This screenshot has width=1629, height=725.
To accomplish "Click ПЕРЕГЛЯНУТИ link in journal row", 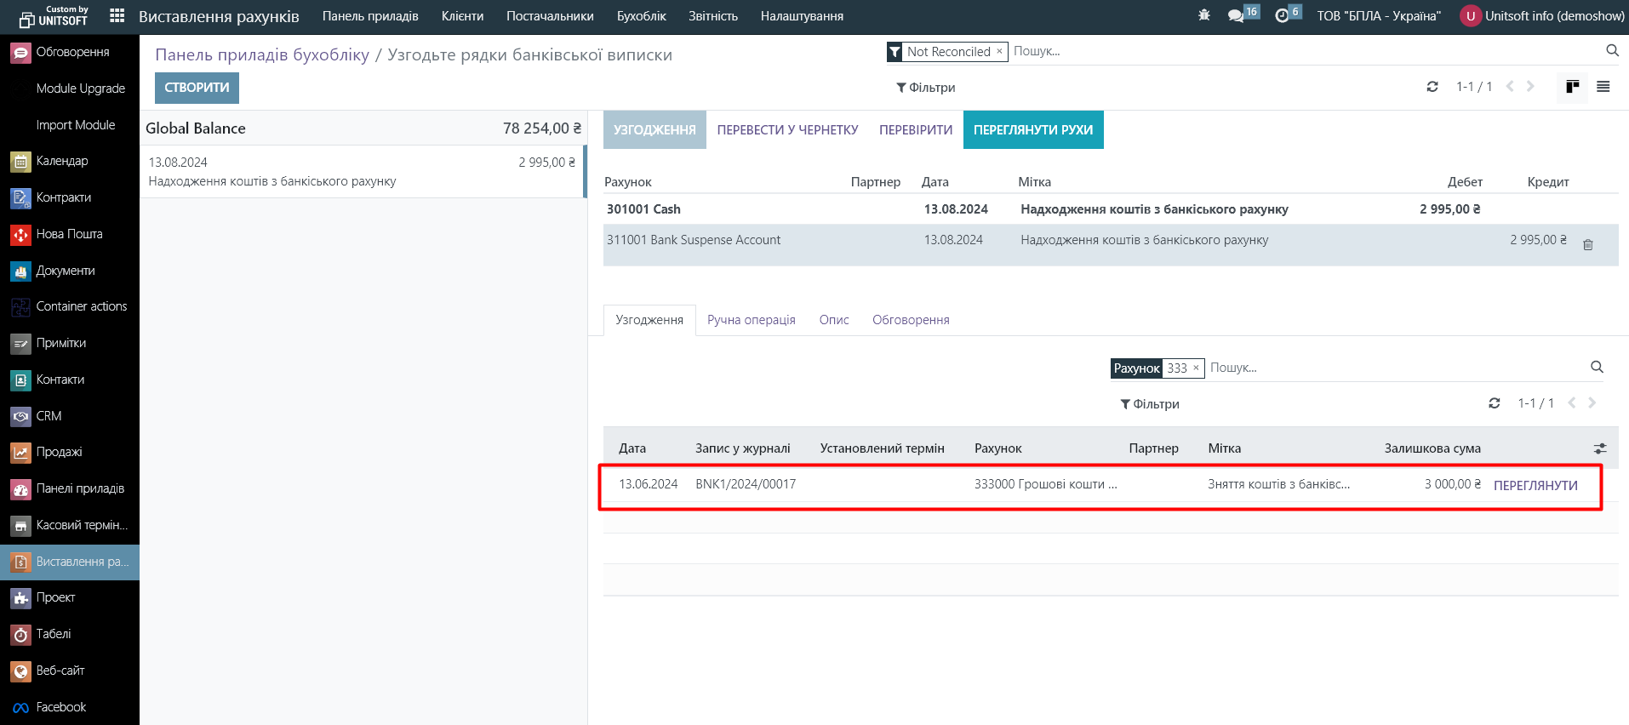I will (x=1535, y=485).
